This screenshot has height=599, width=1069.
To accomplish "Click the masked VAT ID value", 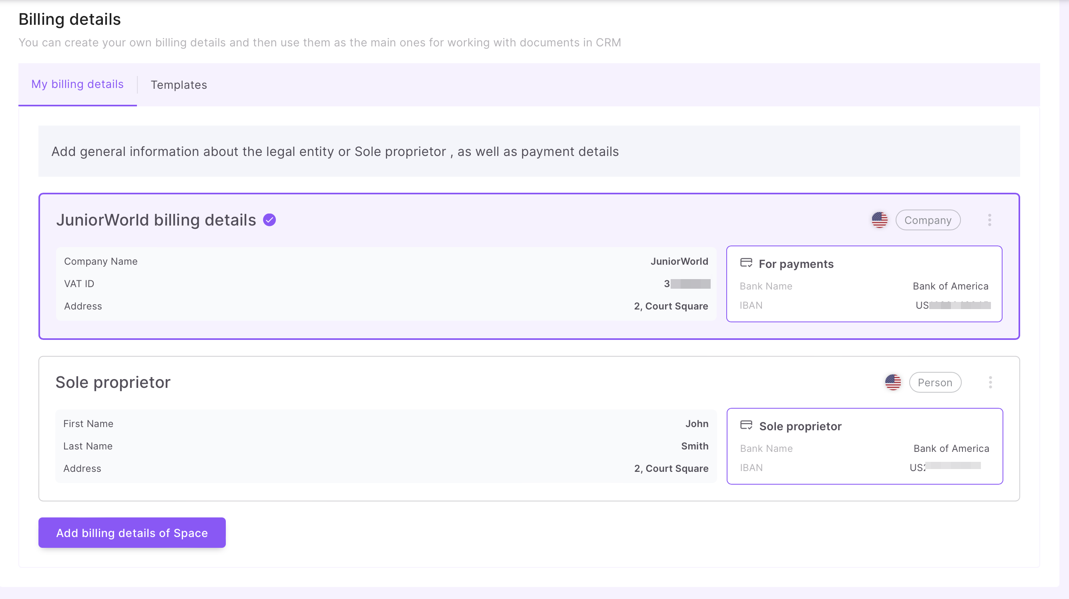I will coord(687,284).
